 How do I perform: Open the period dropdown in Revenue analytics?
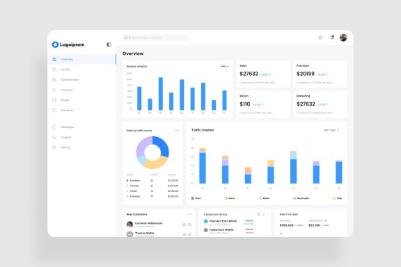pyautogui.click(x=224, y=66)
